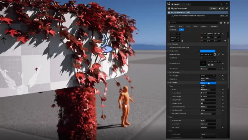
Task: Reset Growth Speed to default
Action: coord(223,69)
